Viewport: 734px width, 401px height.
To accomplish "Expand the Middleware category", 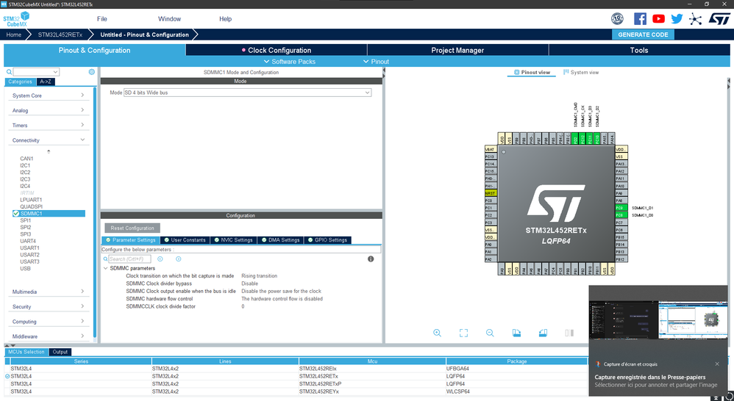I will (49, 336).
